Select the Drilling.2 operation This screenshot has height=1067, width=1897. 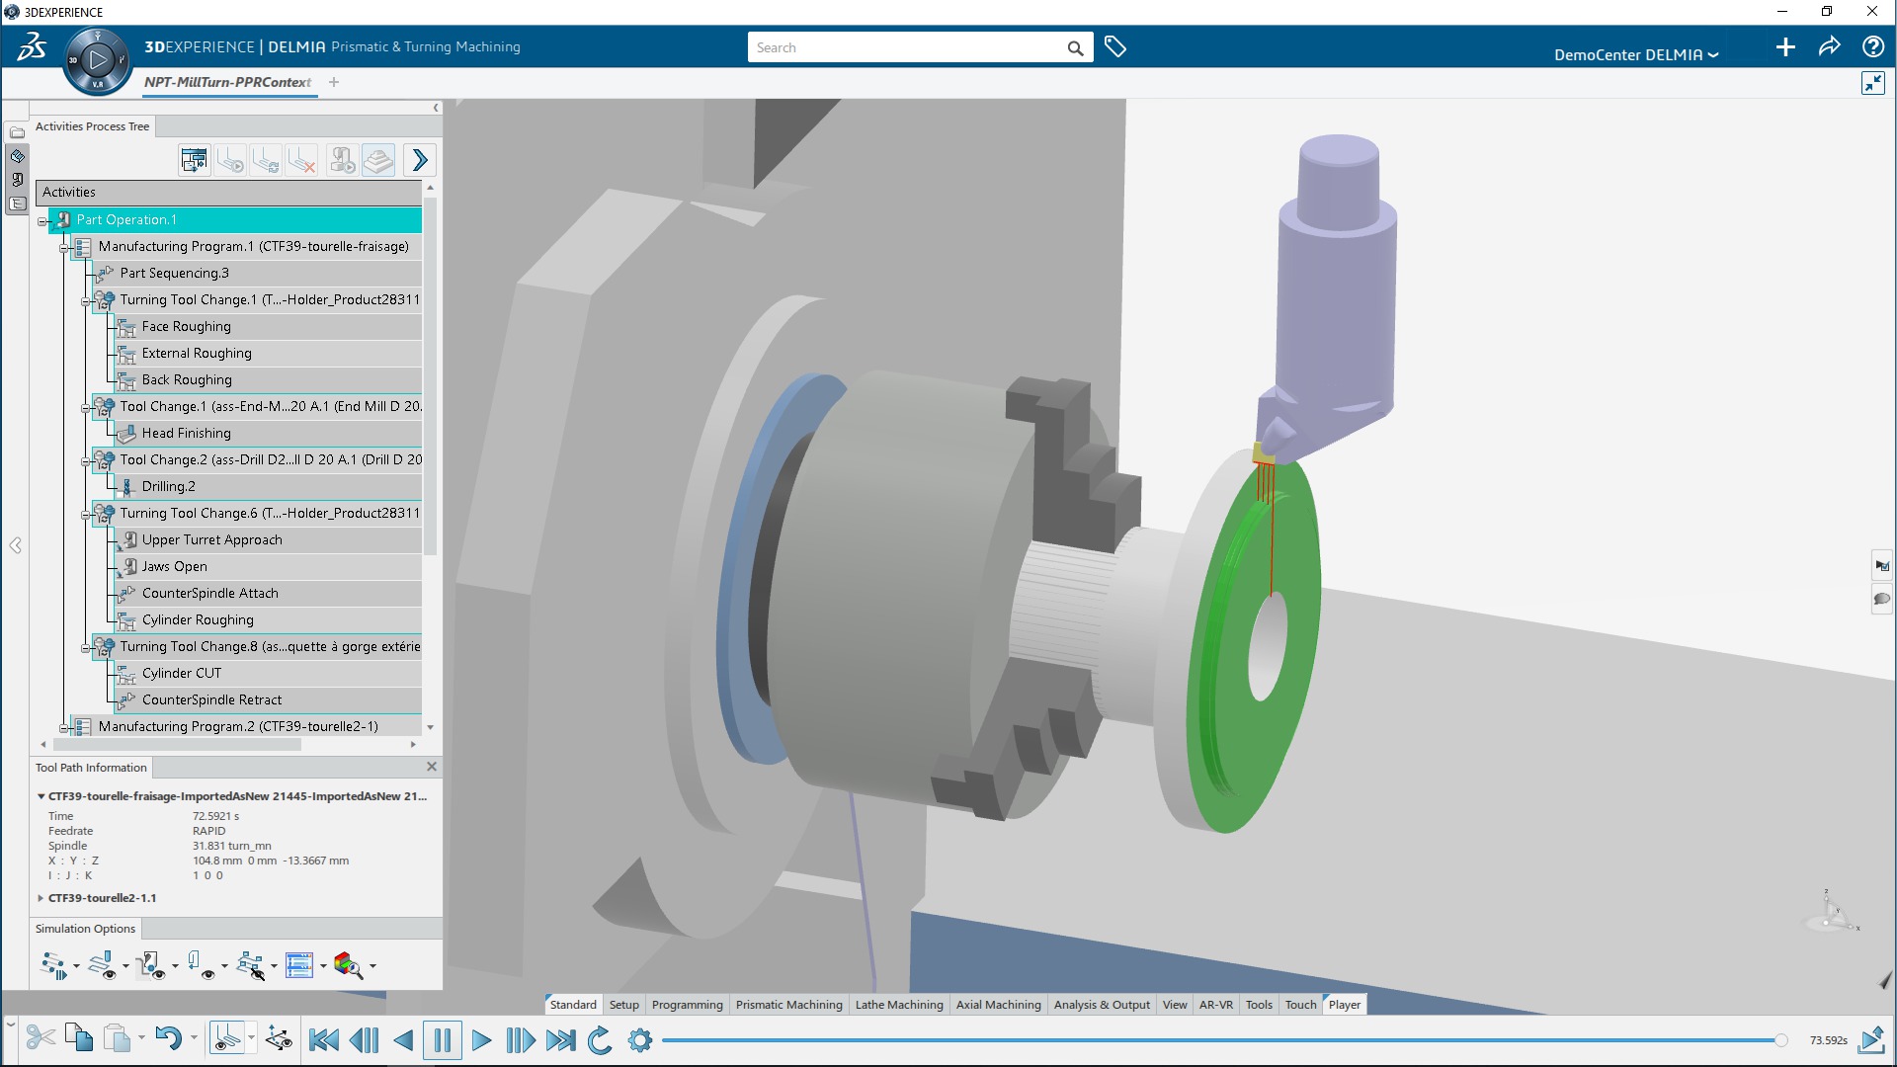point(168,486)
